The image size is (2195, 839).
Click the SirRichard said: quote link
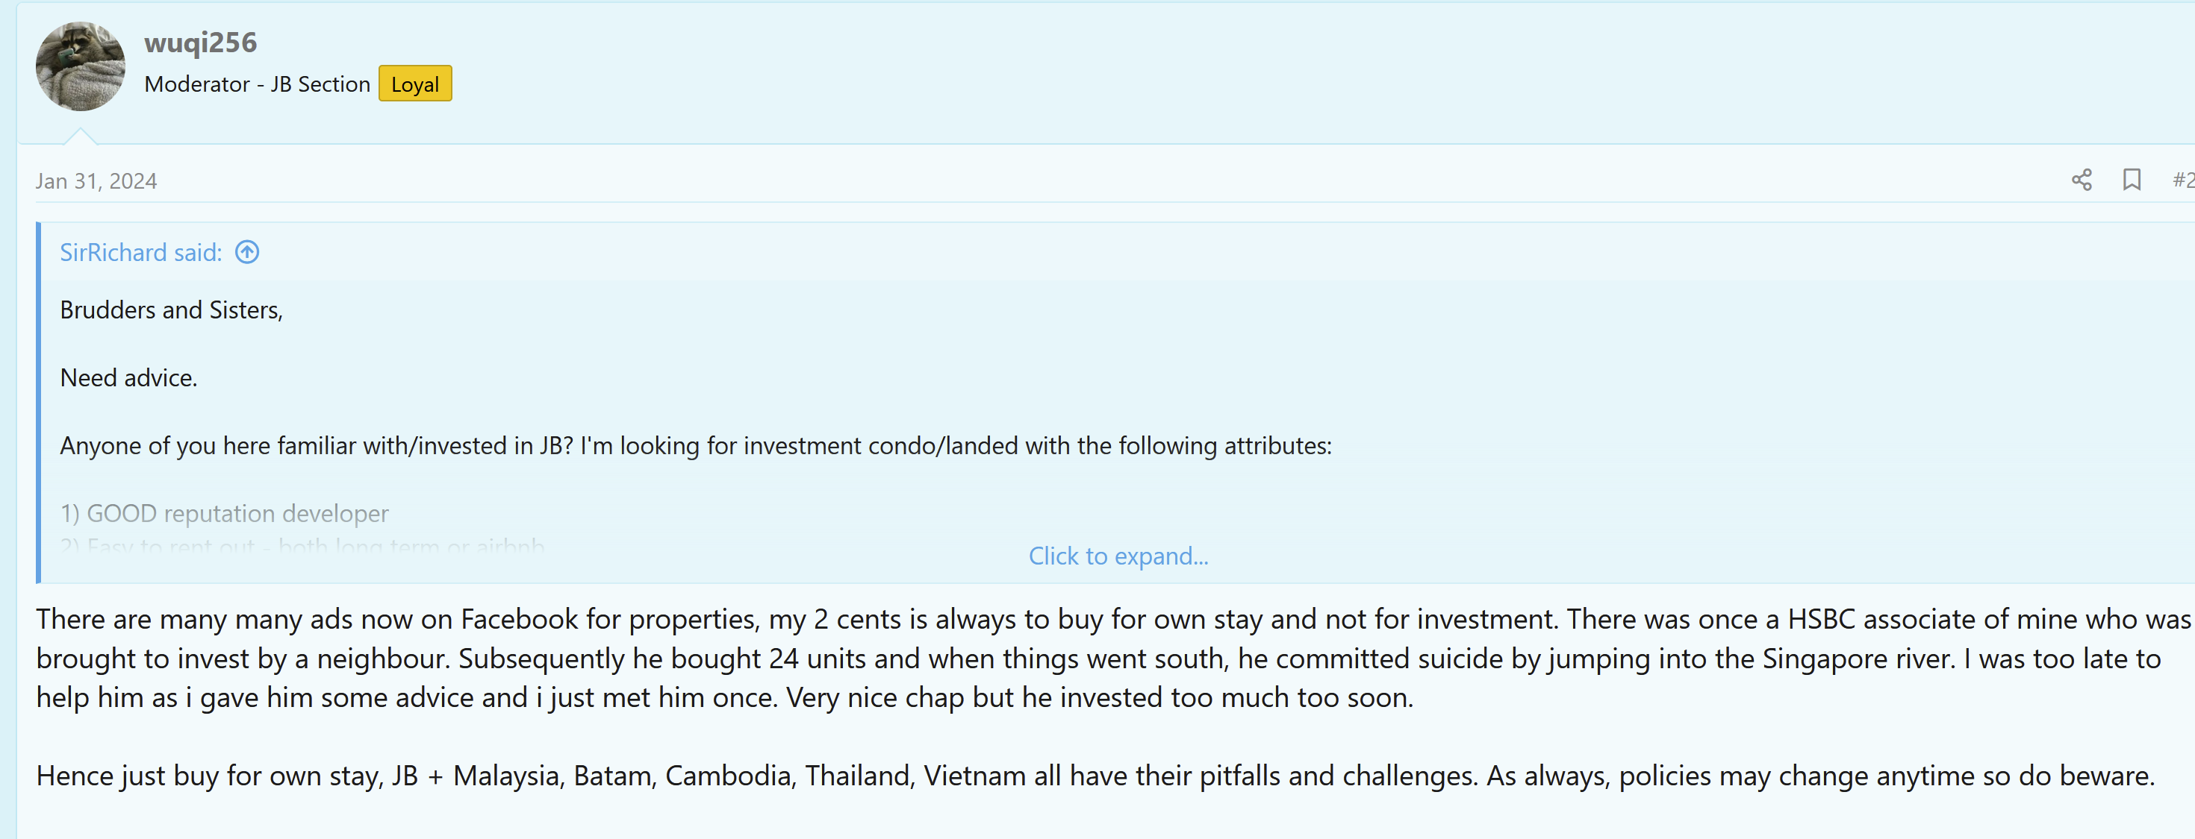[140, 252]
